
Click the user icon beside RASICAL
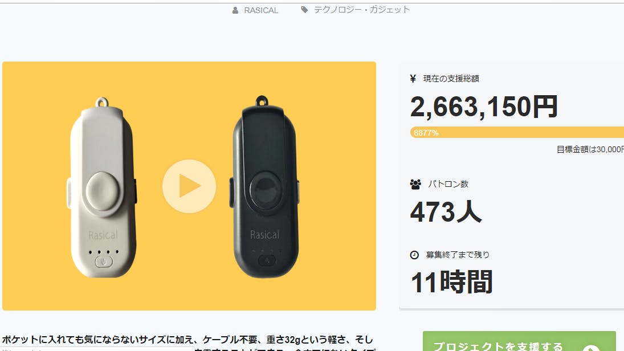tap(235, 10)
